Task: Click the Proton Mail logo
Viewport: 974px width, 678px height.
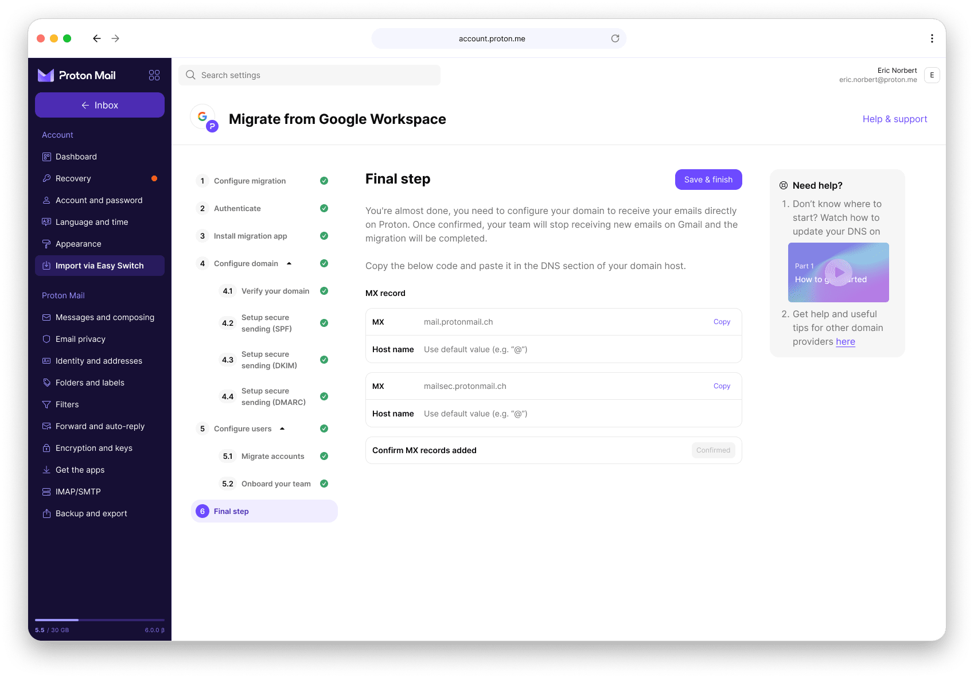Action: tap(77, 75)
